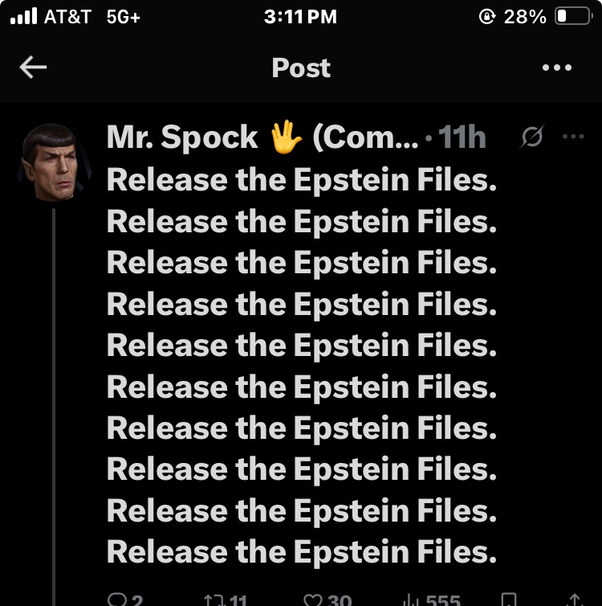Bookmark this post
The width and height of the screenshot is (602, 606).
click(x=509, y=600)
